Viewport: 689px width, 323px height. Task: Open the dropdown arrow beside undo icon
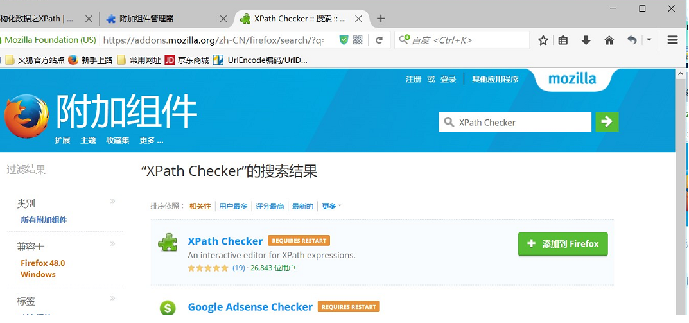pyautogui.click(x=649, y=40)
